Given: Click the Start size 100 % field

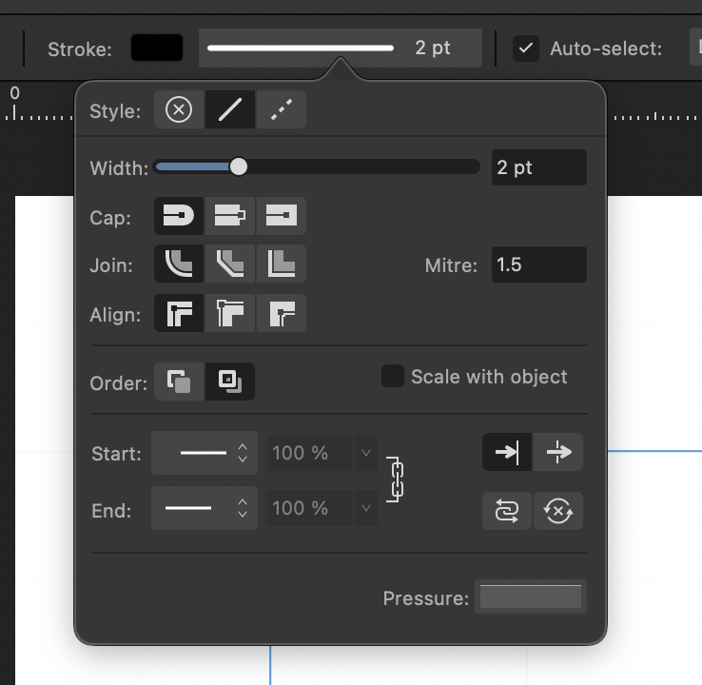Looking at the screenshot, I should coord(310,453).
